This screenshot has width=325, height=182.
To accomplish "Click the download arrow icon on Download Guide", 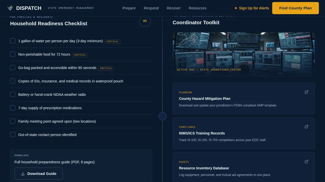I will click(23, 174).
